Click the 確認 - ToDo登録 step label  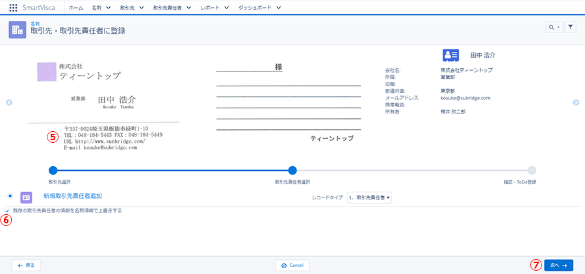click(519, 182)
